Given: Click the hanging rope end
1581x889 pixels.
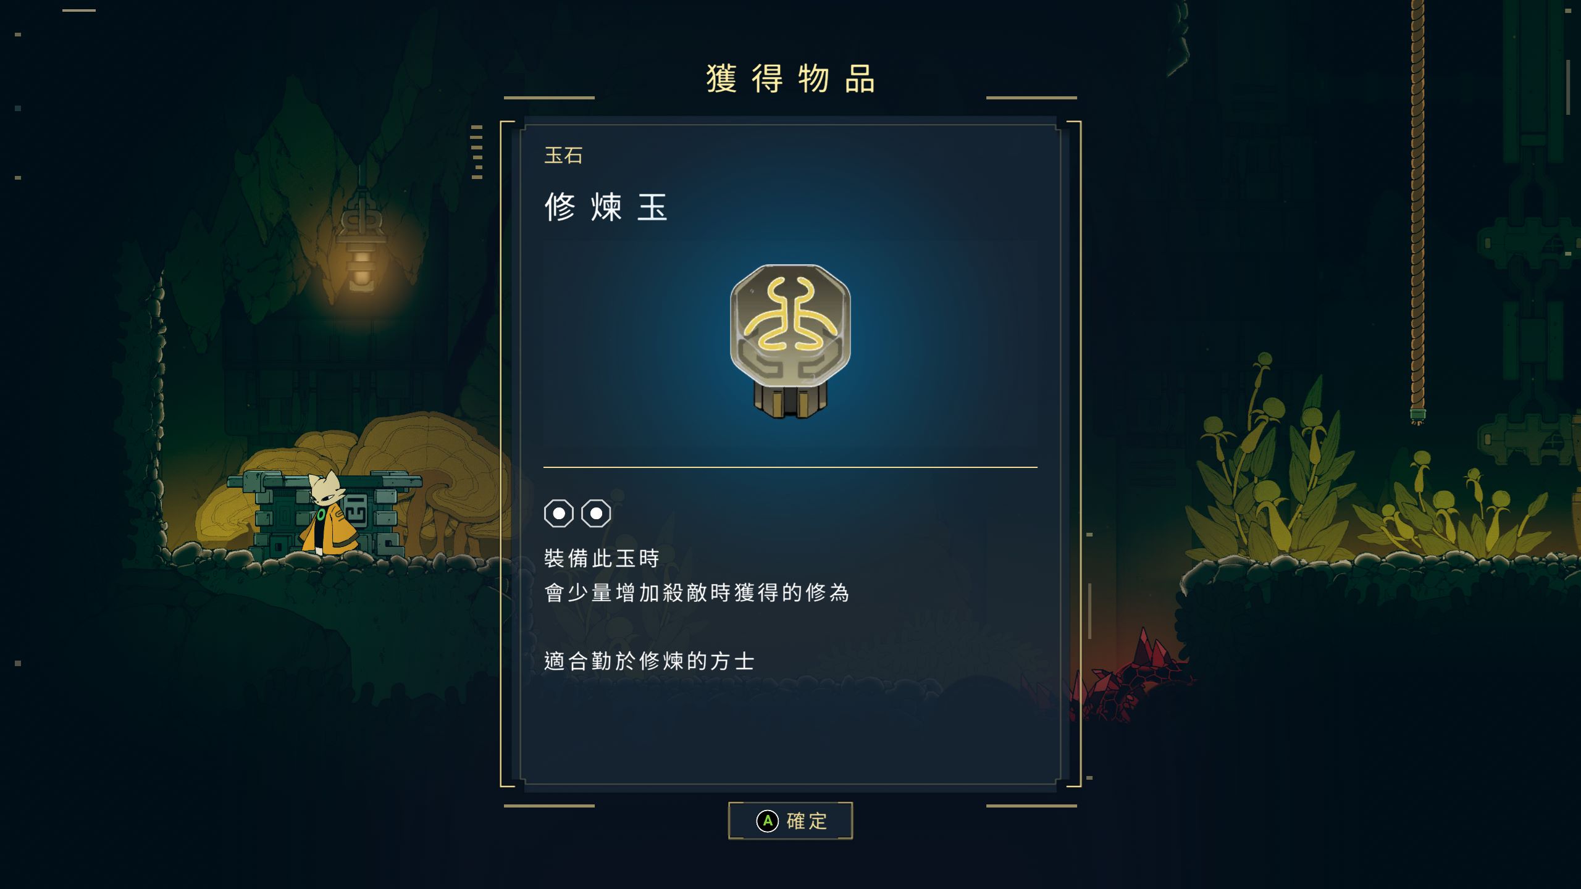Looking at the screenshot, I should pos(1417,416).
